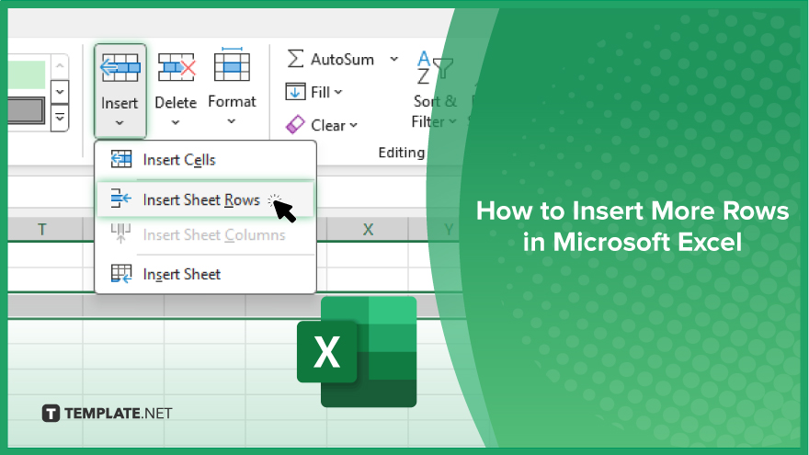Click the Insert Cells menu icon
Viewport: 809px width, 455px height.
pyautogui.click(x=121, y=159)
